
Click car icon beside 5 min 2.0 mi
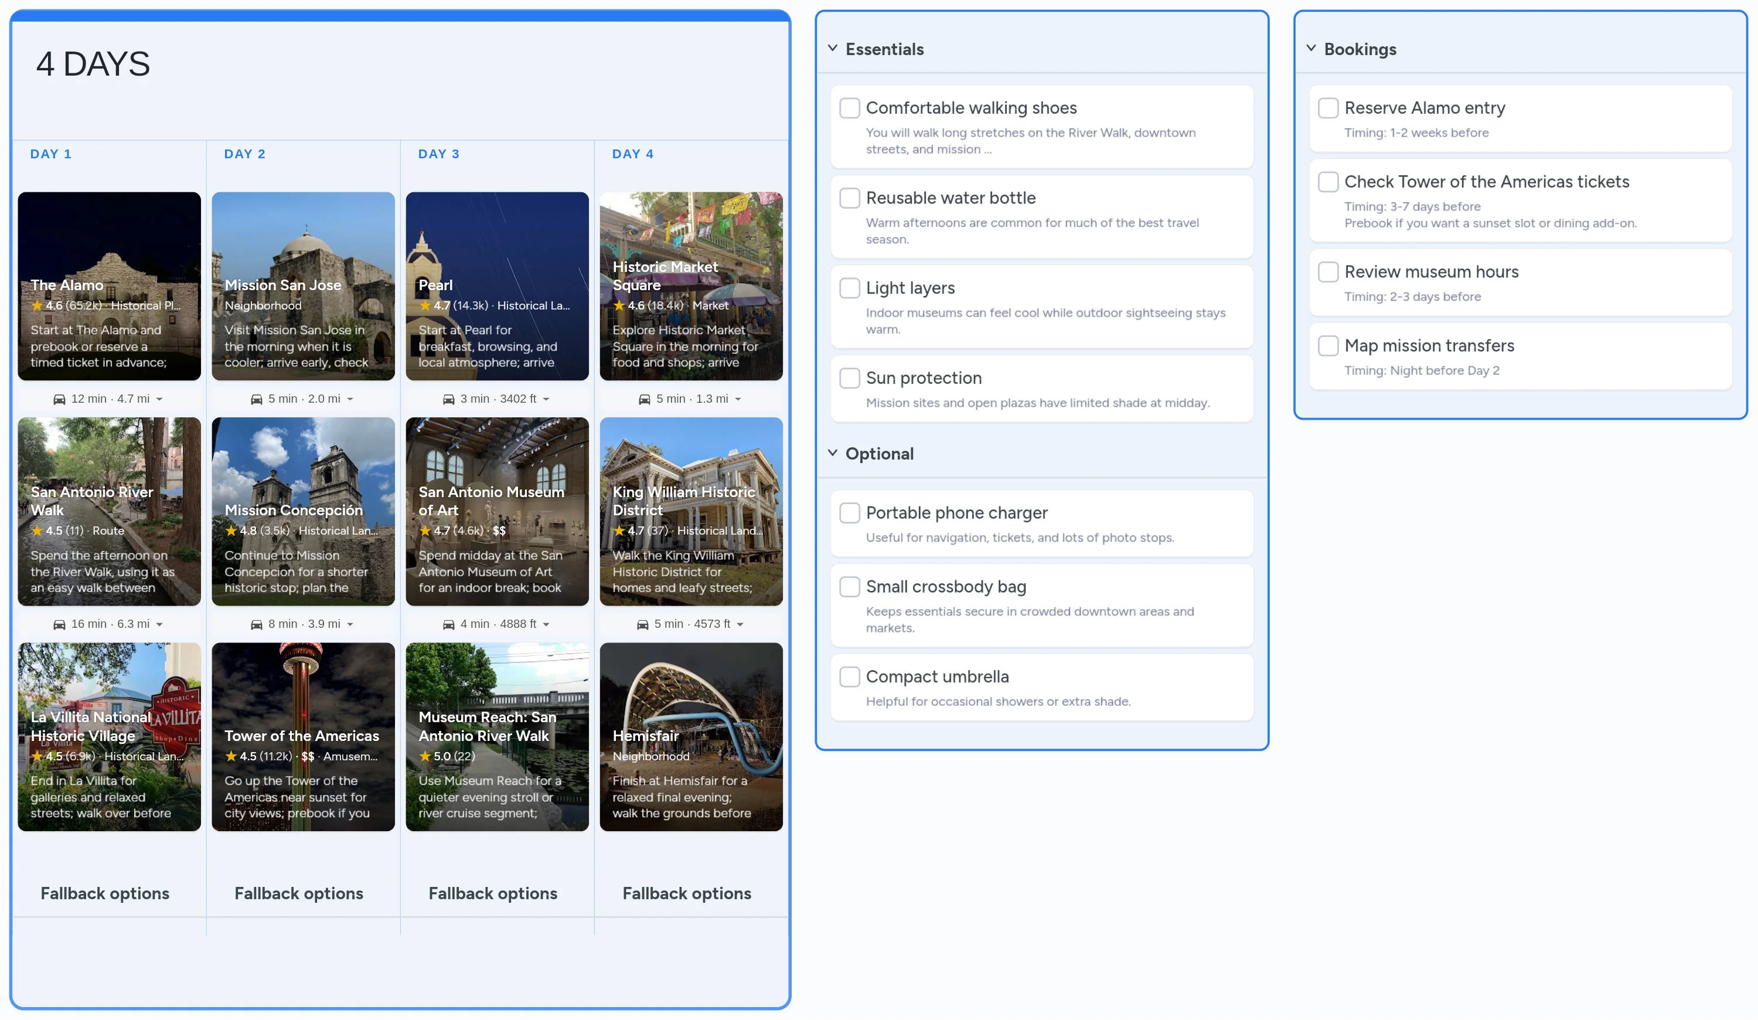click(x=257, y=399)
